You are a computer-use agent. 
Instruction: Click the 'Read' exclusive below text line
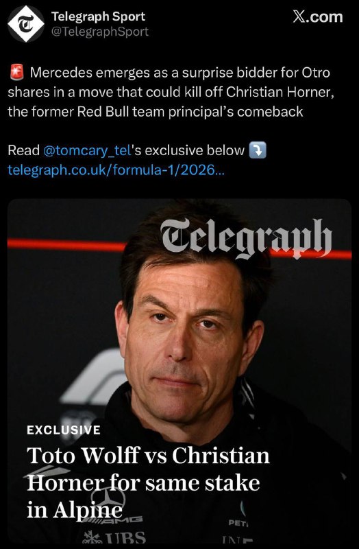point(137,150)
